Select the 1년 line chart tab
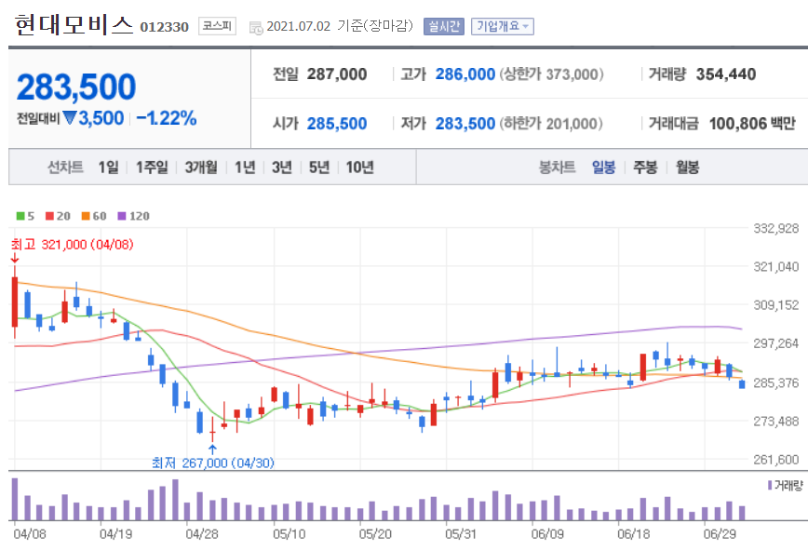 tap(246, 167)
